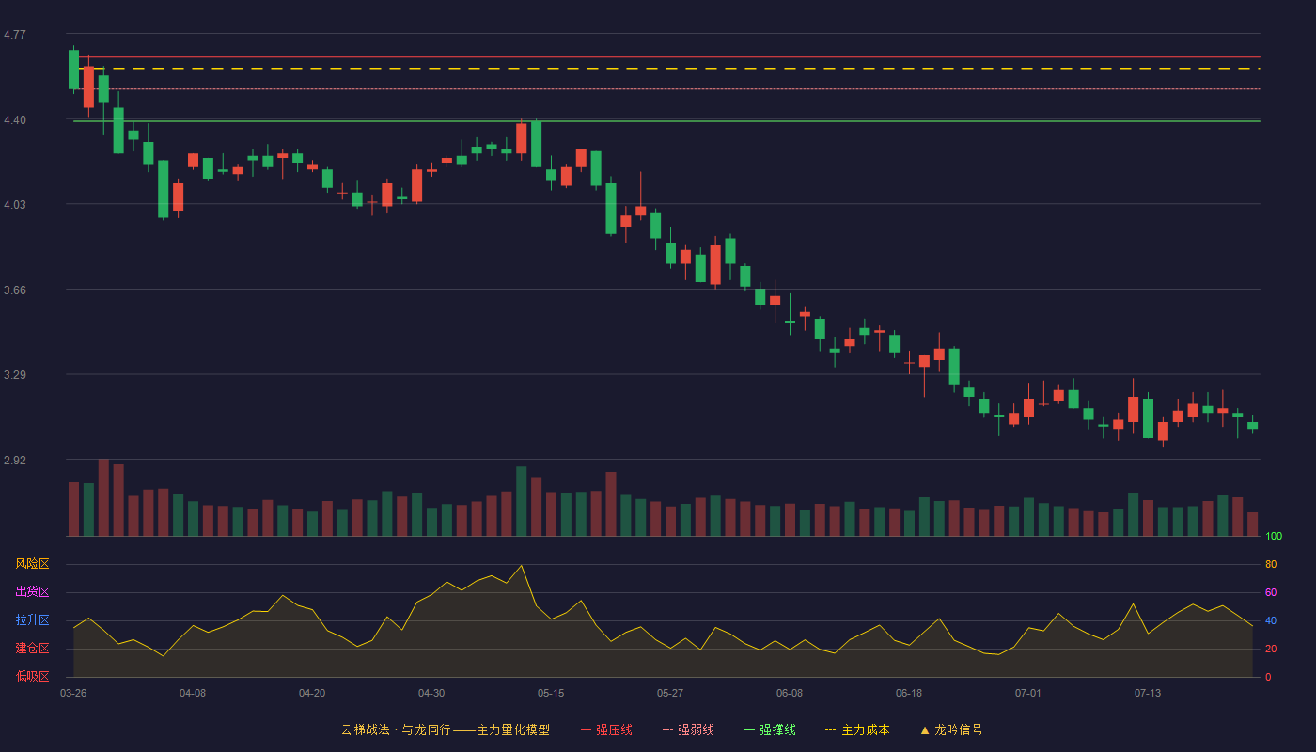Click the solid red resistance line

[x=667, y=57]
